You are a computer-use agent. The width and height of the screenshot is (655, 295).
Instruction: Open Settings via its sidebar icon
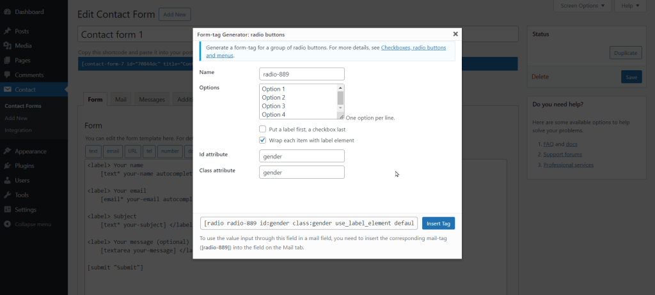pyautogui.click(x=7, y=210)
